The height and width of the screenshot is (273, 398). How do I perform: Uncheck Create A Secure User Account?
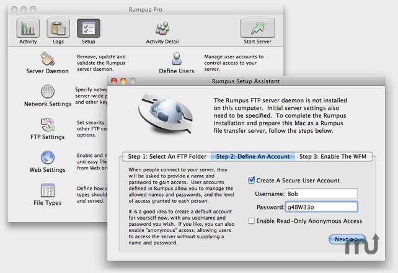point(251,181)
